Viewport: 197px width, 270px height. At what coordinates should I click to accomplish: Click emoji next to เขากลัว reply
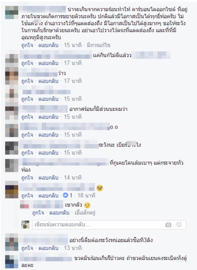pyautogui.click(x=87, y=205)
